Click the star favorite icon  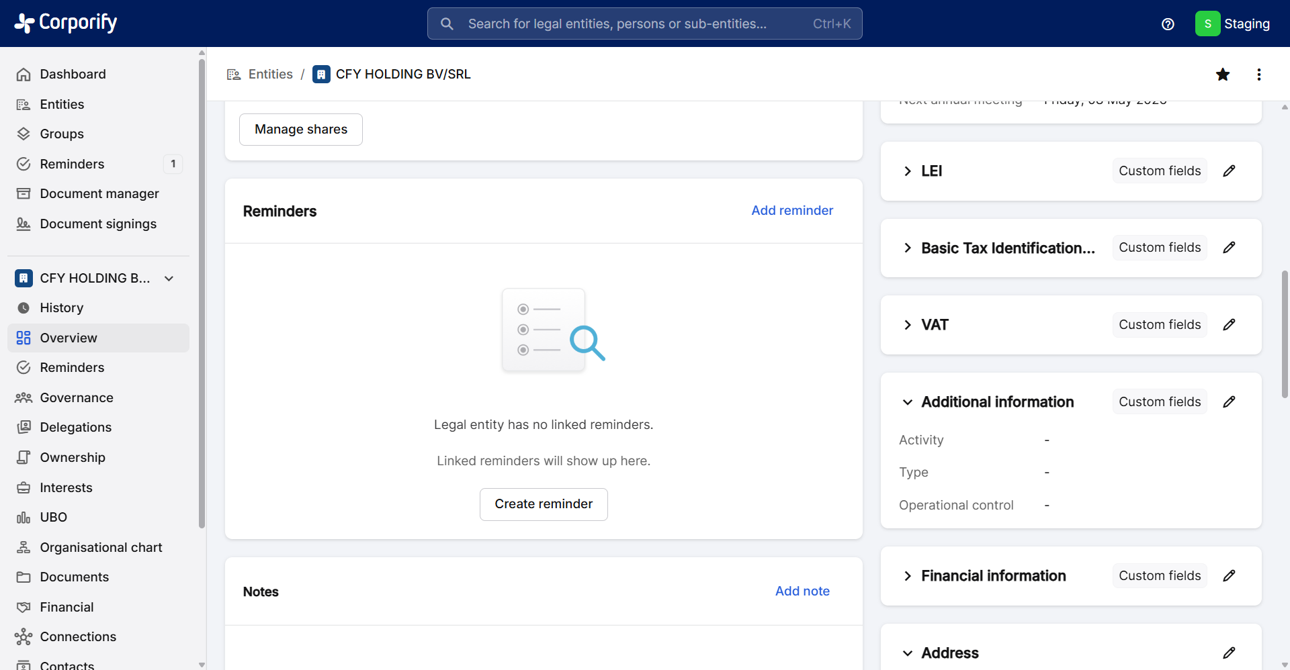[x=1223, y=75]
